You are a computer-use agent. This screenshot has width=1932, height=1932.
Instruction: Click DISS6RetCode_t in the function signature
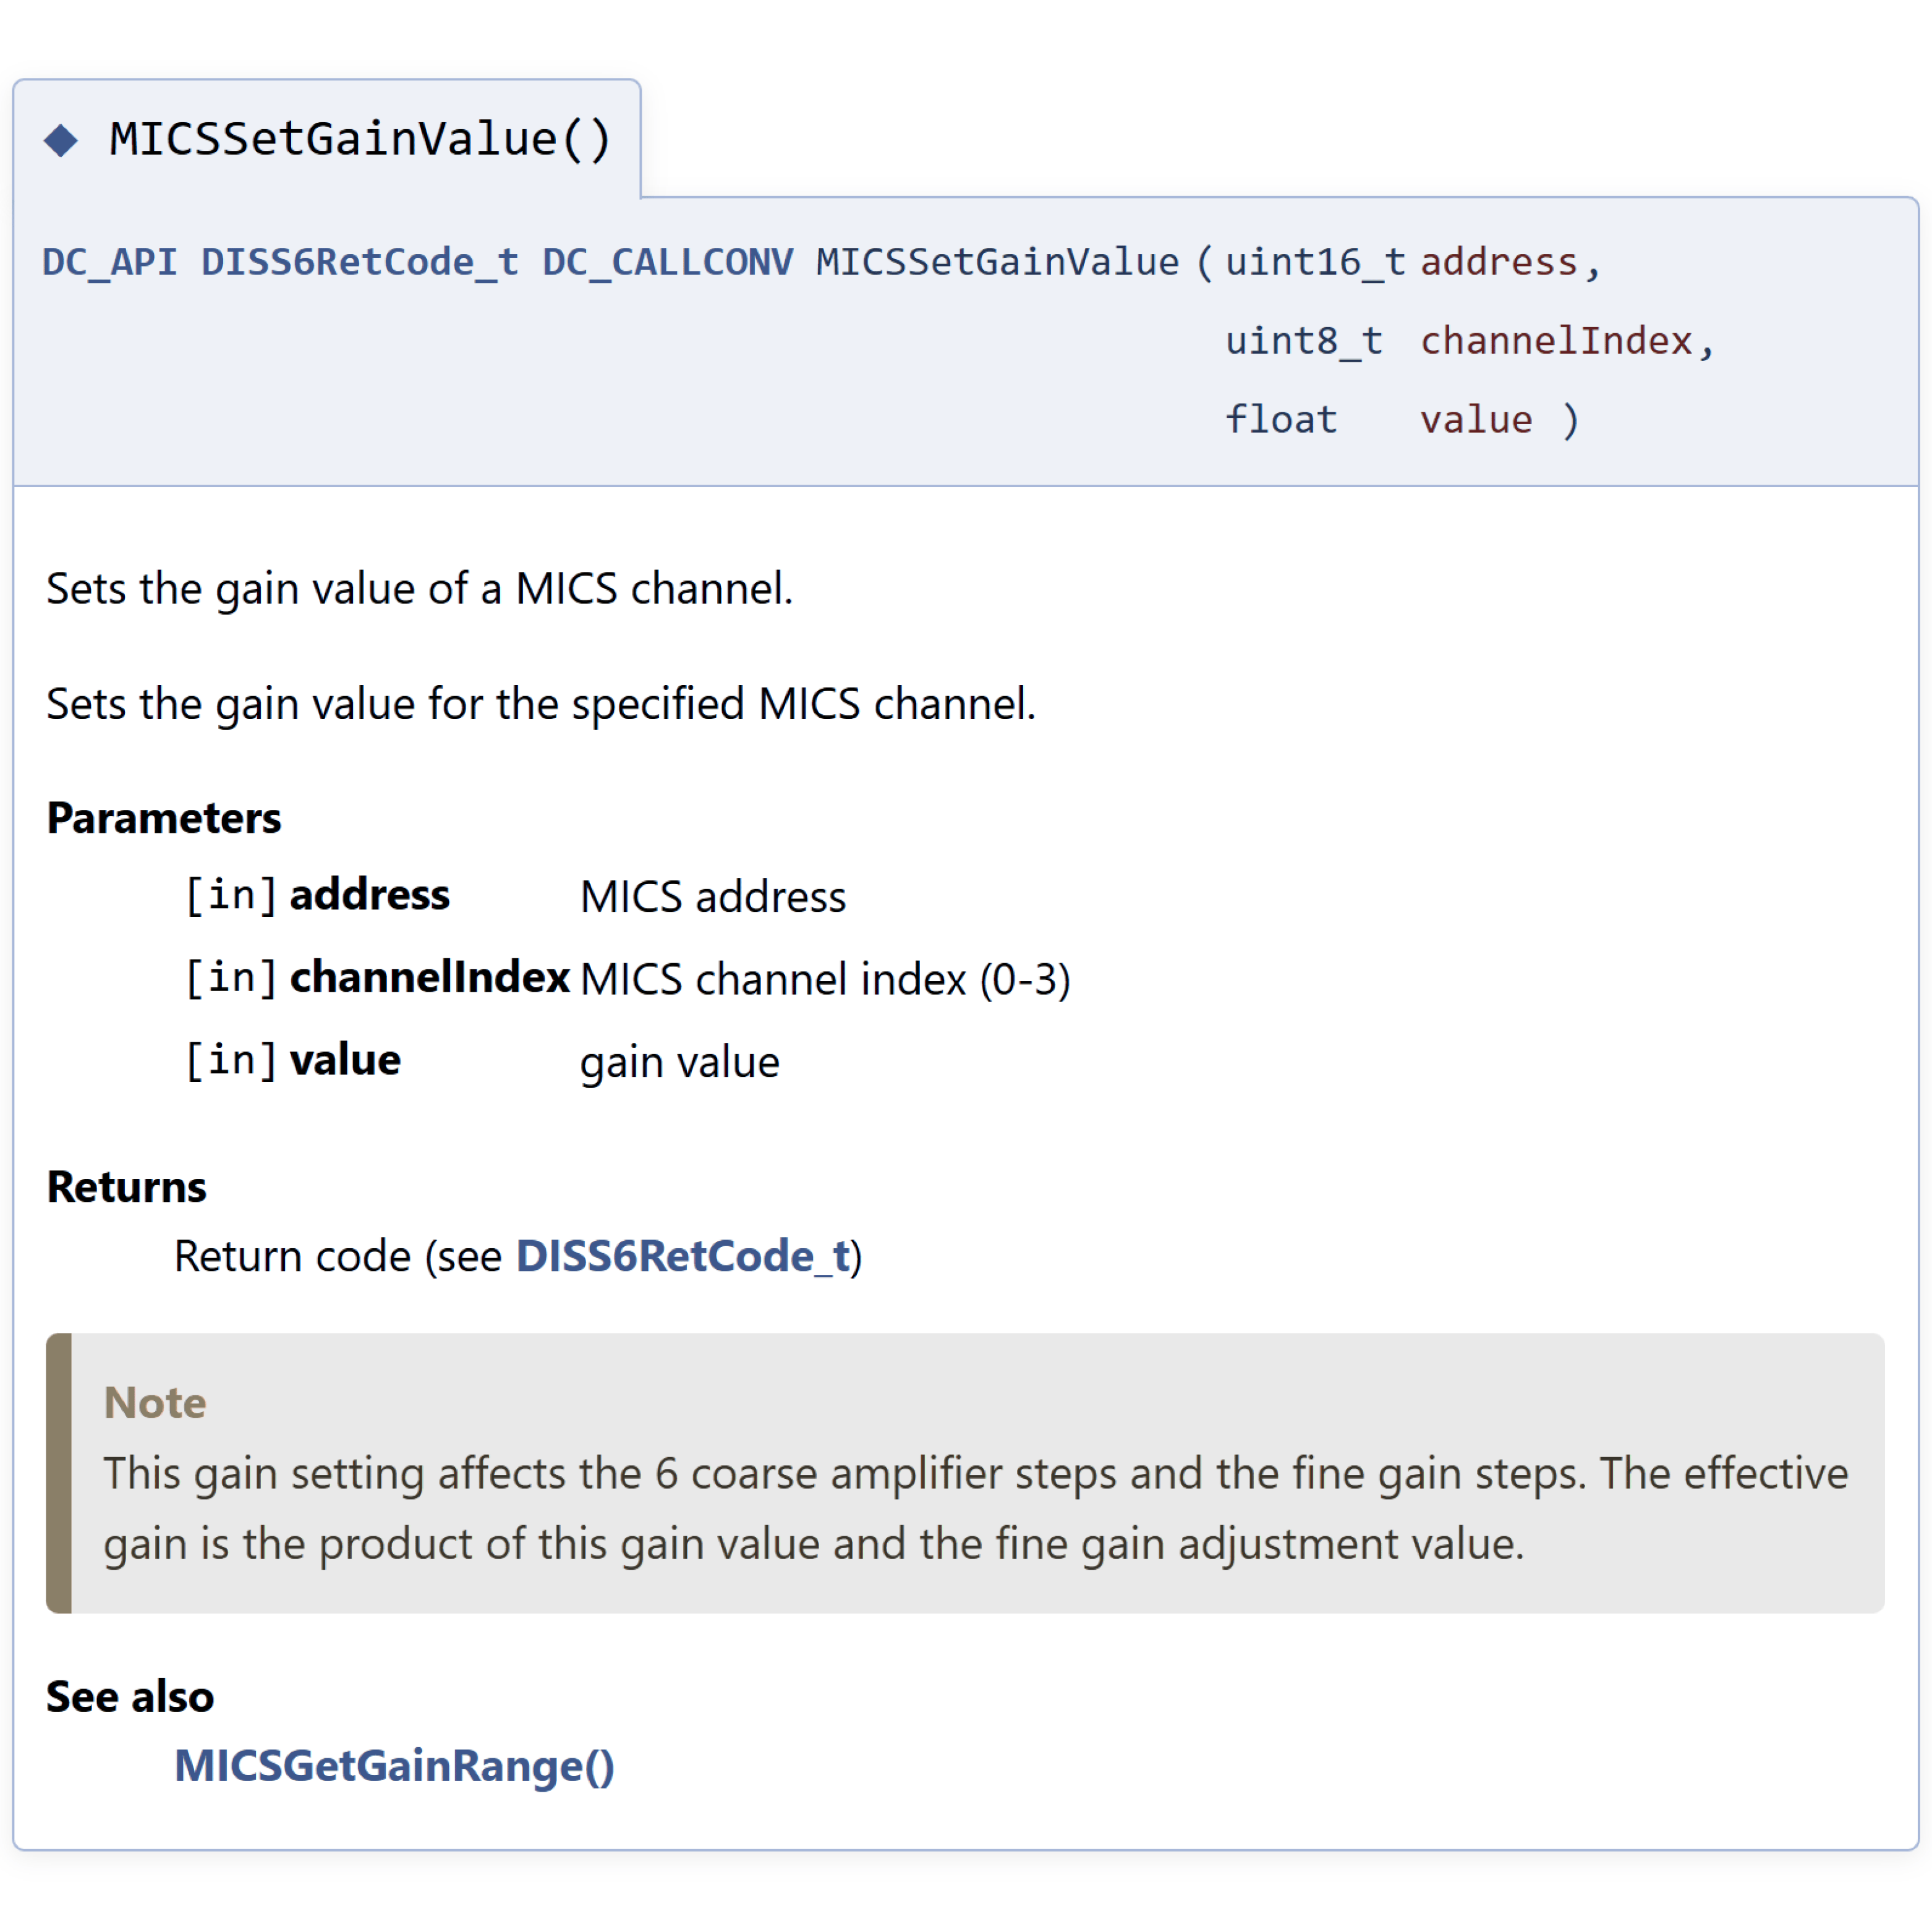pyautogui.click(x=360, y=262)
